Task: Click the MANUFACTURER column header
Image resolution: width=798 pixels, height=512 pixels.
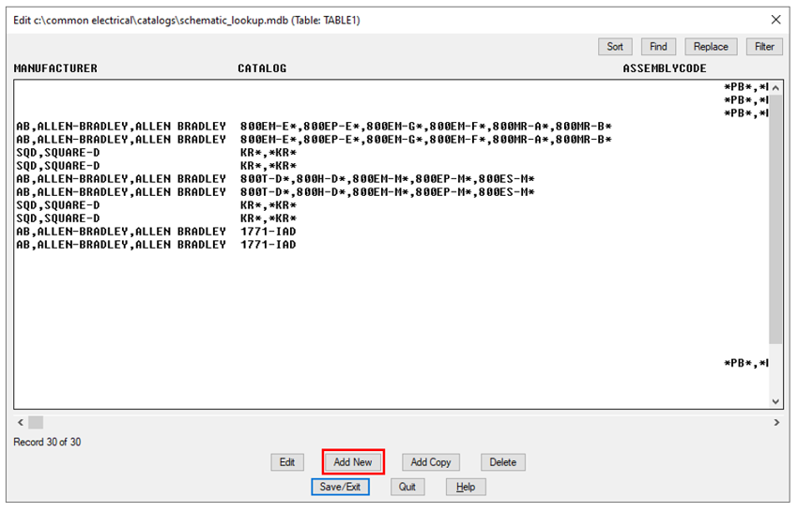Action: 55,68
